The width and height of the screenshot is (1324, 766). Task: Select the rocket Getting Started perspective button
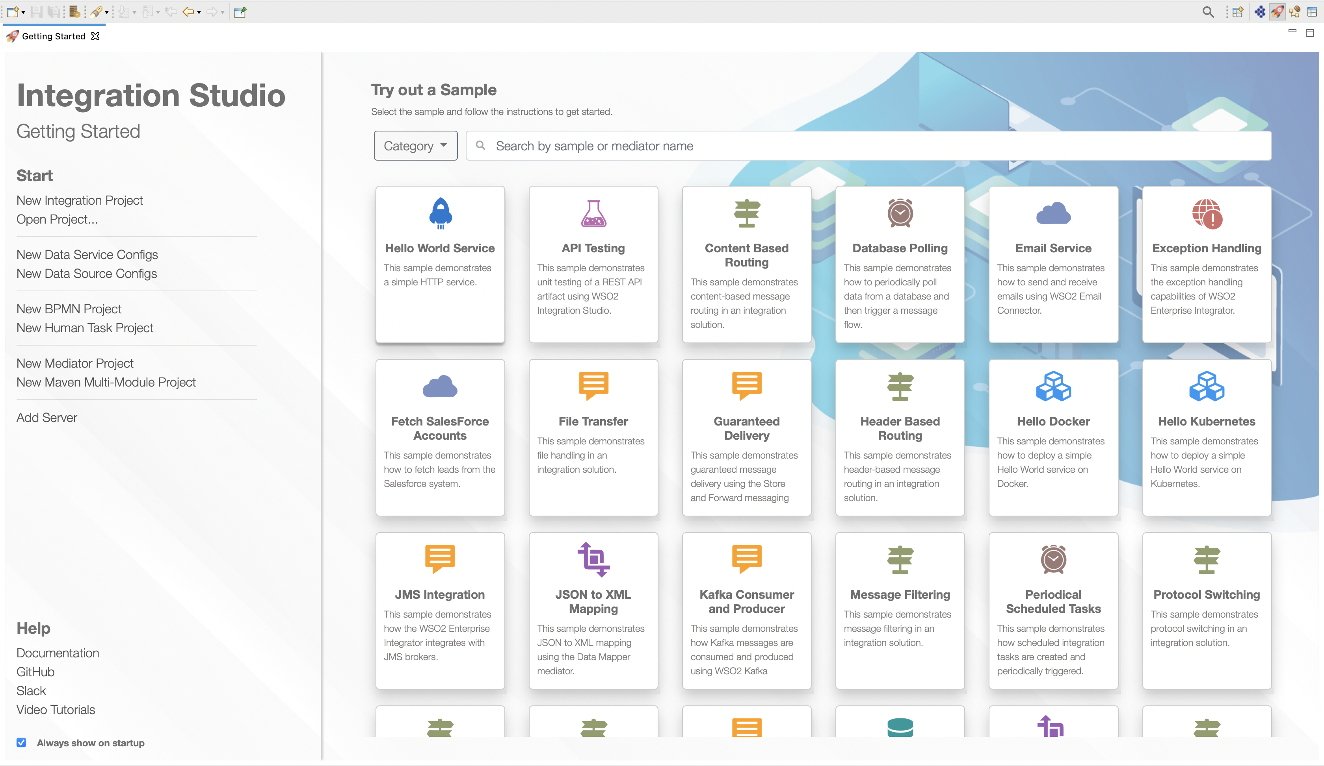pos(1277,11)
